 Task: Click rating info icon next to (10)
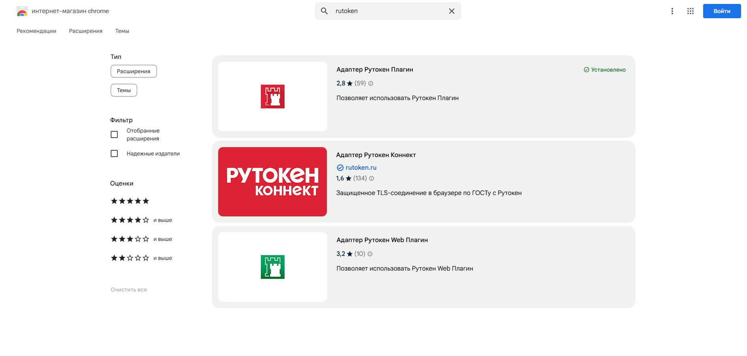(x=370, y=254)
